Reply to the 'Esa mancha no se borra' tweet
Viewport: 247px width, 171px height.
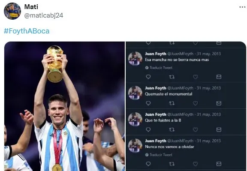tap(148, 77)
